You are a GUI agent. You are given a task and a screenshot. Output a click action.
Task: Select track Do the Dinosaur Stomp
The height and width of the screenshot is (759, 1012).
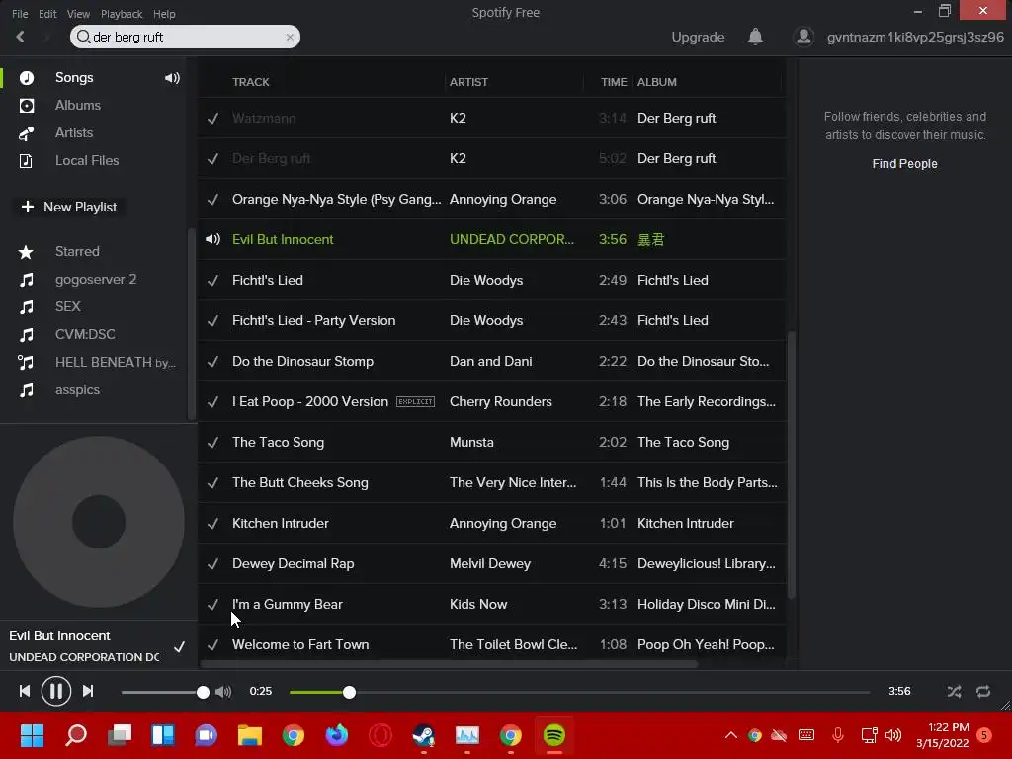pos(302,362)
